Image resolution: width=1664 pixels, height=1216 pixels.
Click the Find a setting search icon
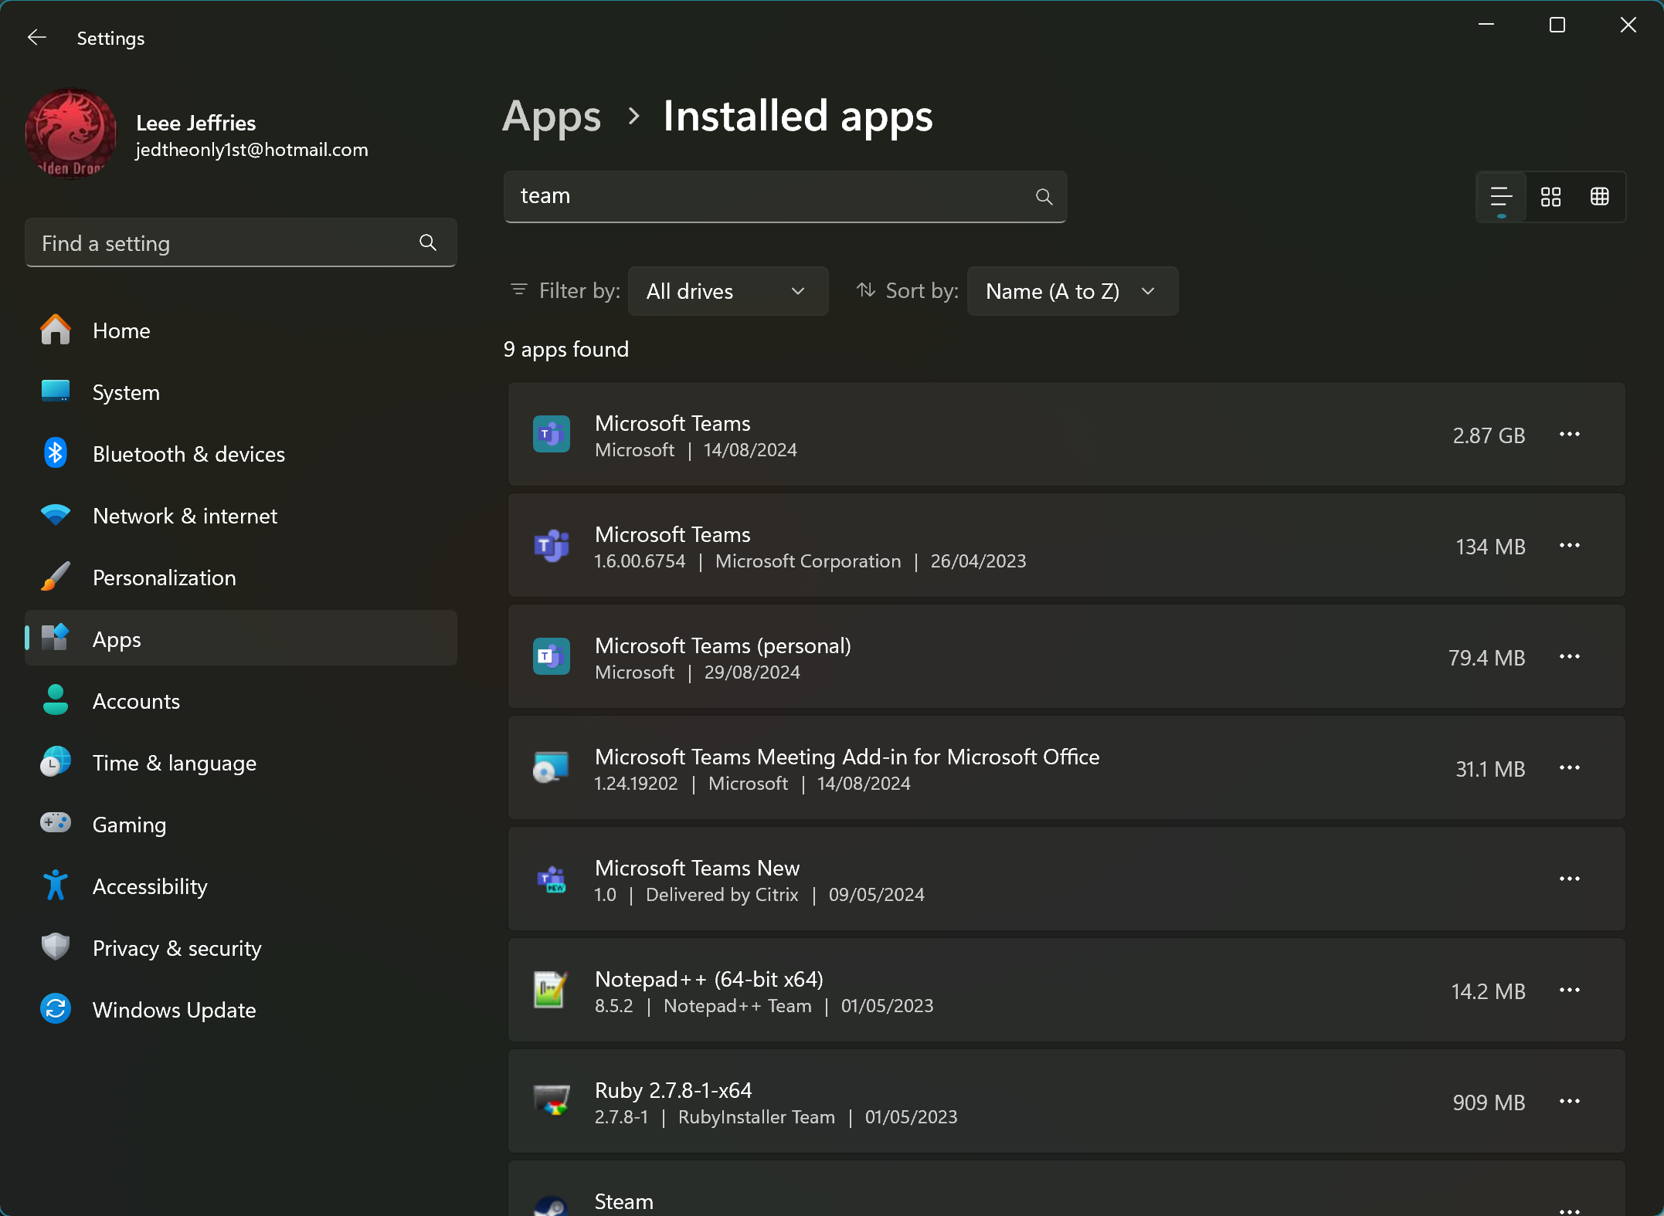point(427,243)
